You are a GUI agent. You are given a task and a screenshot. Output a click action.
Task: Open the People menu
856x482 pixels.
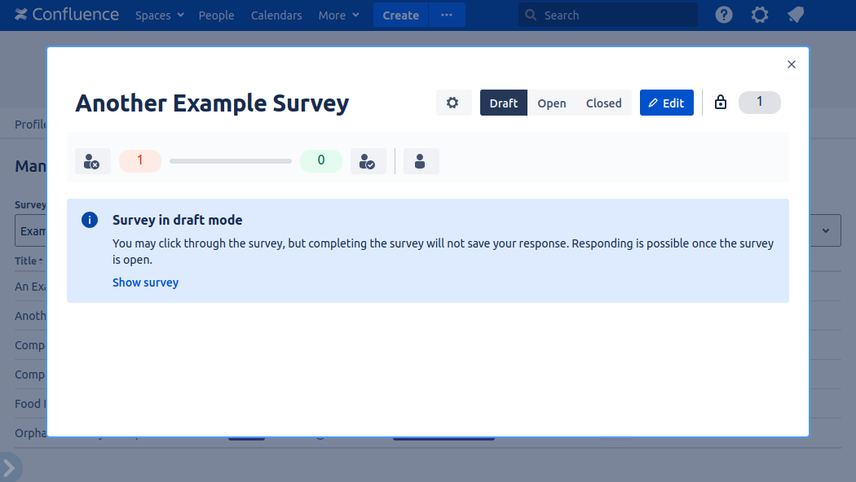point(216,15)
